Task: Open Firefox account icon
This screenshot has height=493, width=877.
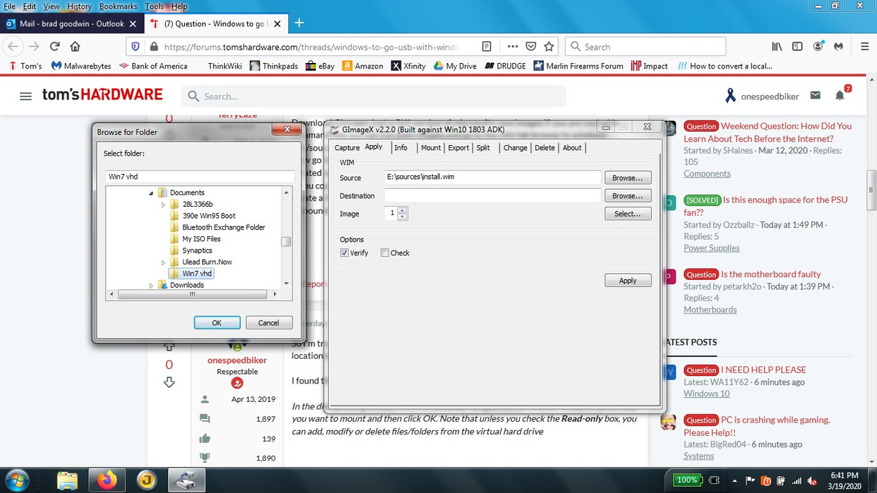Action: pyautogui.click(x=818, y=47)
